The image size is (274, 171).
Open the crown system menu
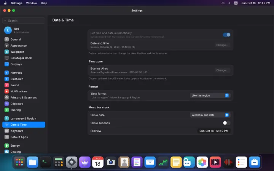coord(5,3)
